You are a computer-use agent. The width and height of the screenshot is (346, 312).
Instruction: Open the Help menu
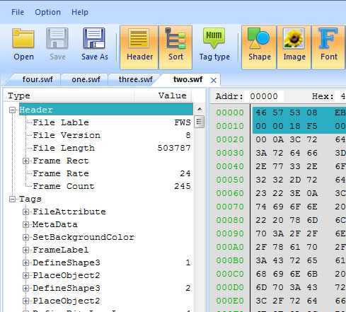(x=80, y=12)
